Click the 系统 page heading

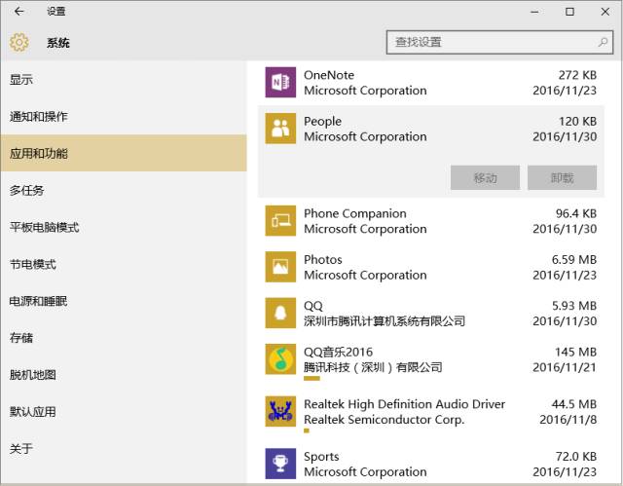(x=58, y=43)
